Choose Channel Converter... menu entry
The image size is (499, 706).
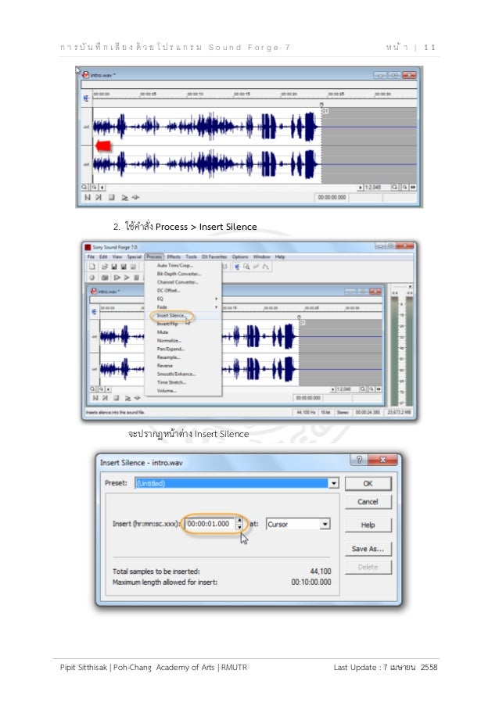click(x=178, y=282)
